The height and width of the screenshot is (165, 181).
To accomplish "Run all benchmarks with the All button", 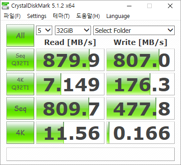I will point(20,36).
